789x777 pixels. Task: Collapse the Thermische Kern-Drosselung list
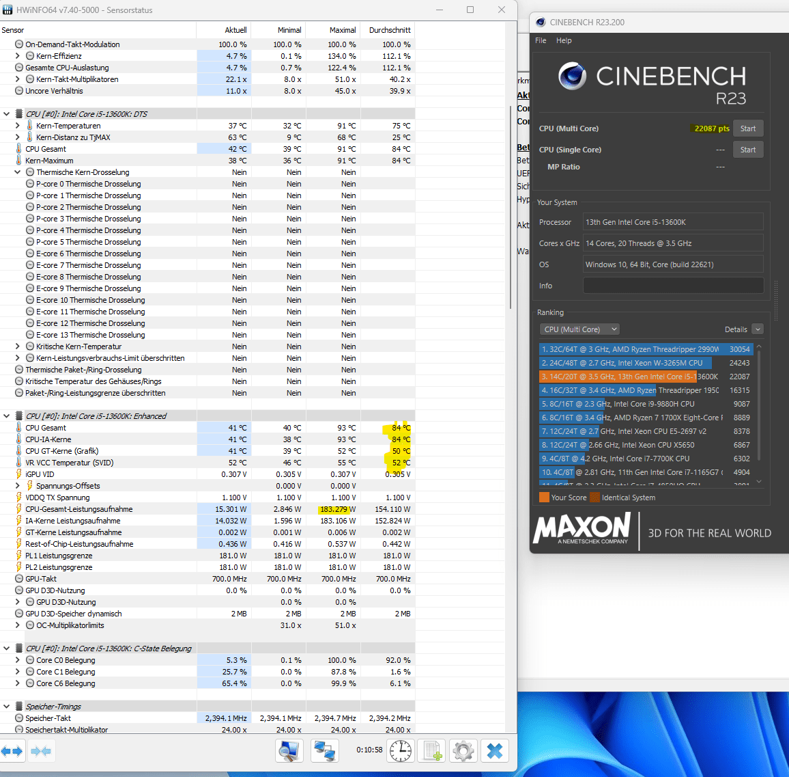[18, 172]
